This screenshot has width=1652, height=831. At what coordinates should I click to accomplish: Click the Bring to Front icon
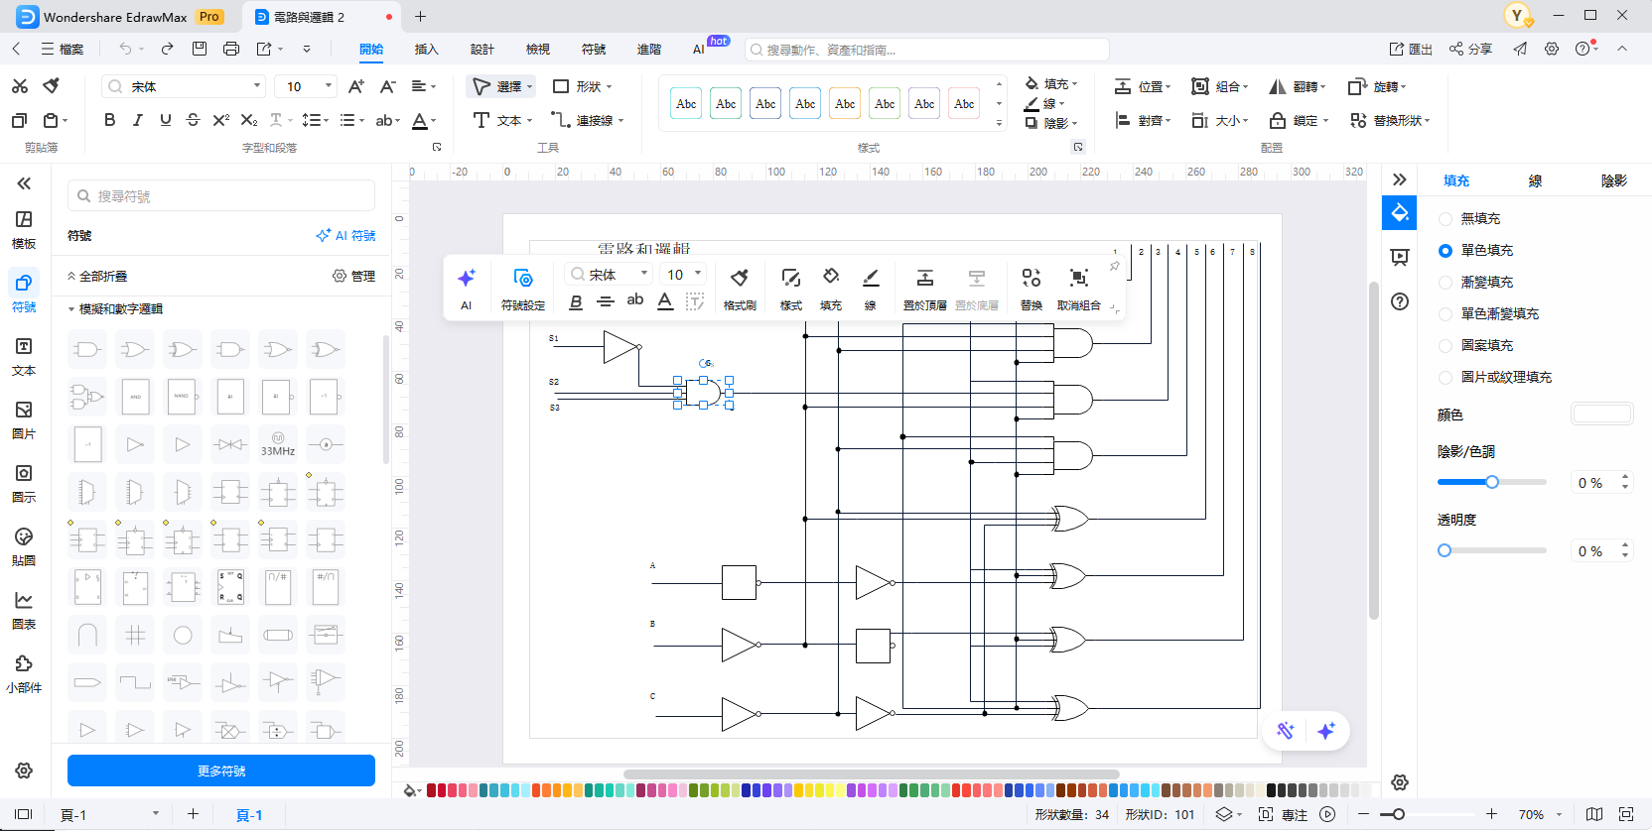coord(924,279)
